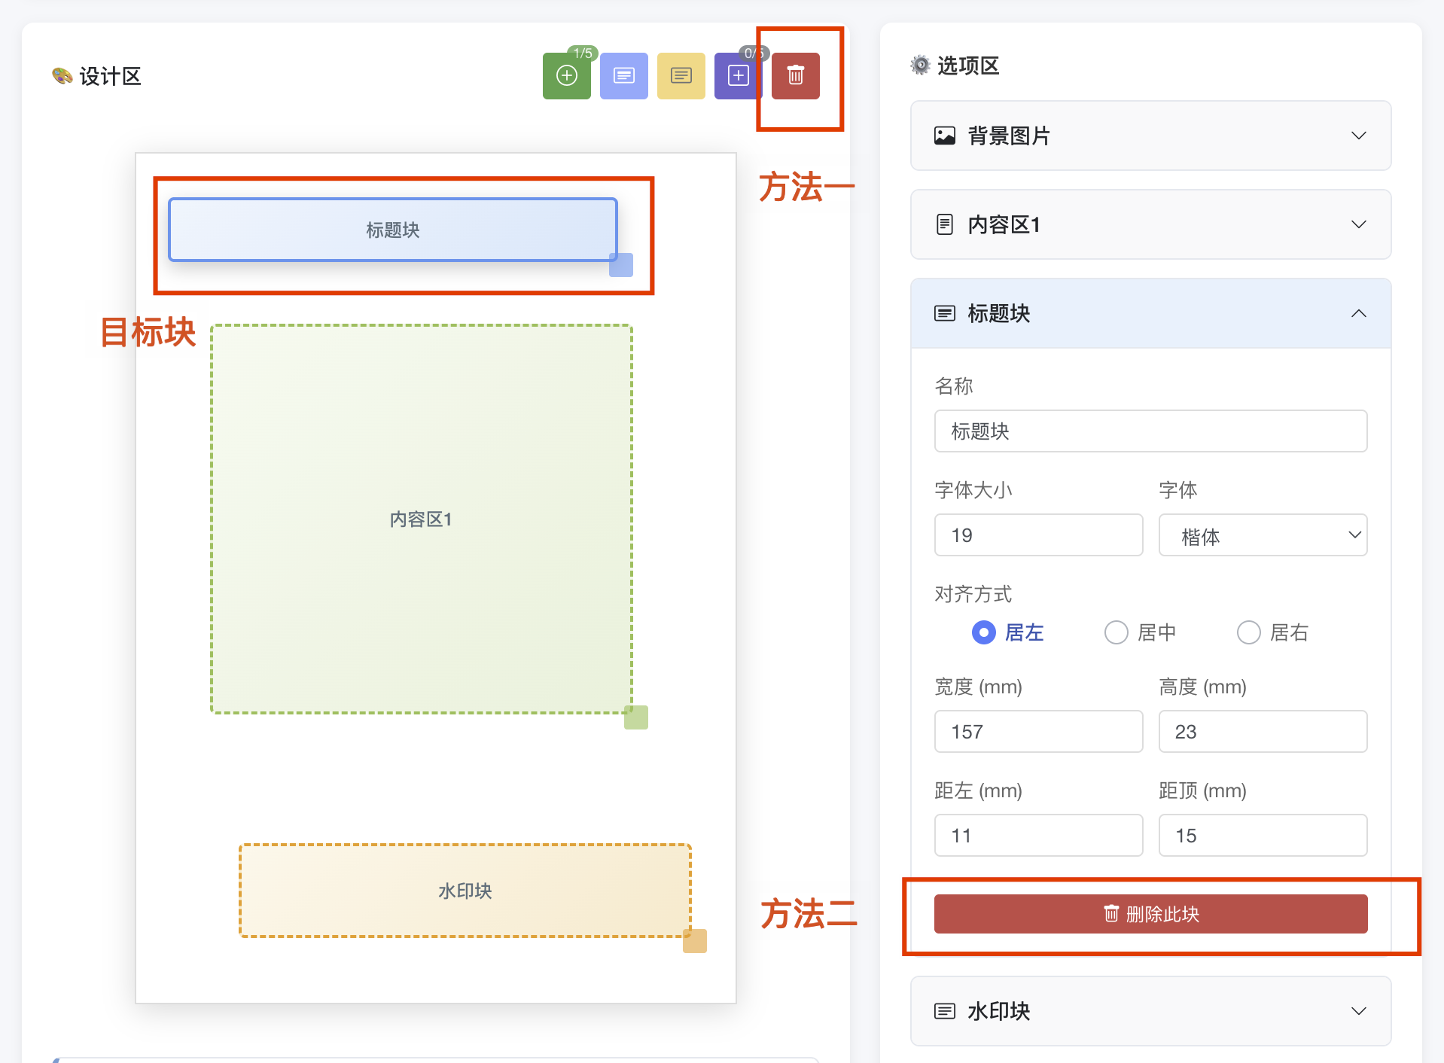Click the 1/5 counter badge
Screen dimensions: 1444x1063
[583, 53]
